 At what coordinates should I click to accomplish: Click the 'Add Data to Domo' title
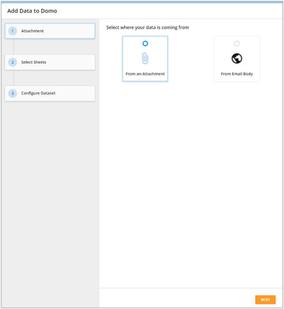32,11
